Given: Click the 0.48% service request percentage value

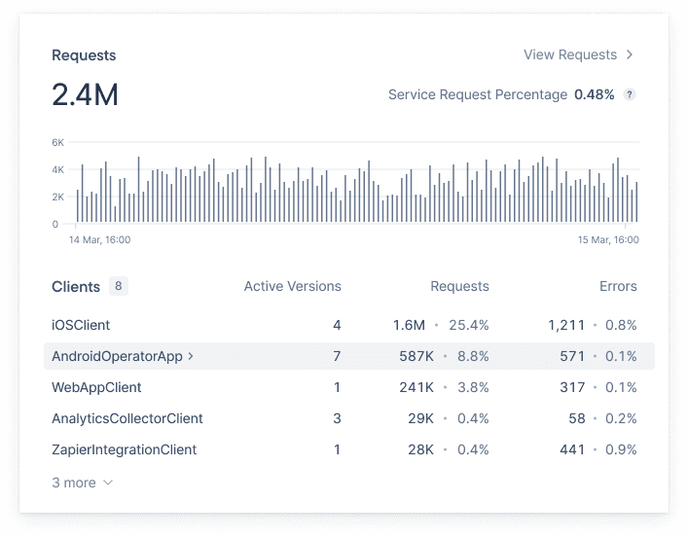Looking at the screenshot, I should tap(594, 94).
